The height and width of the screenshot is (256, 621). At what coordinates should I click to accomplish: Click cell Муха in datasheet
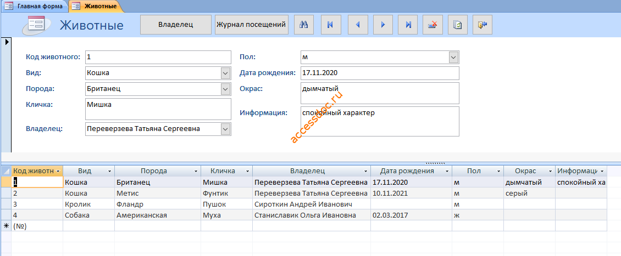click(x=226, y=215)
